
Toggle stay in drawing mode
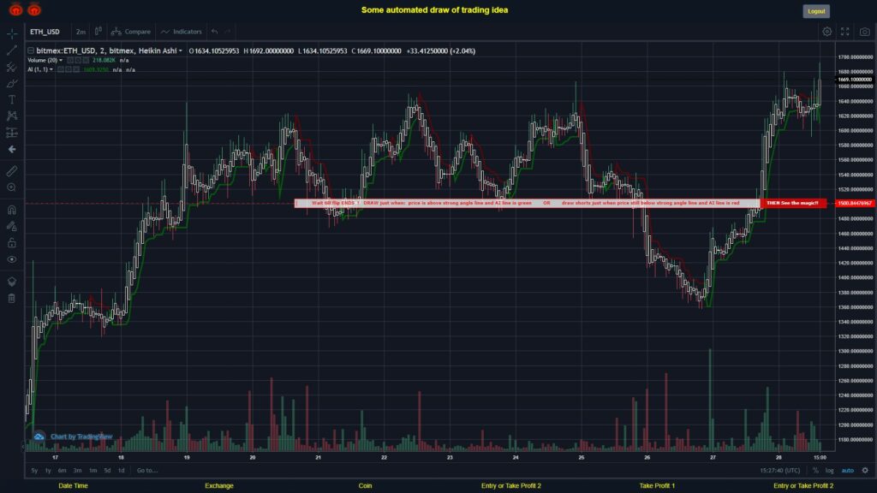[12, 226]
